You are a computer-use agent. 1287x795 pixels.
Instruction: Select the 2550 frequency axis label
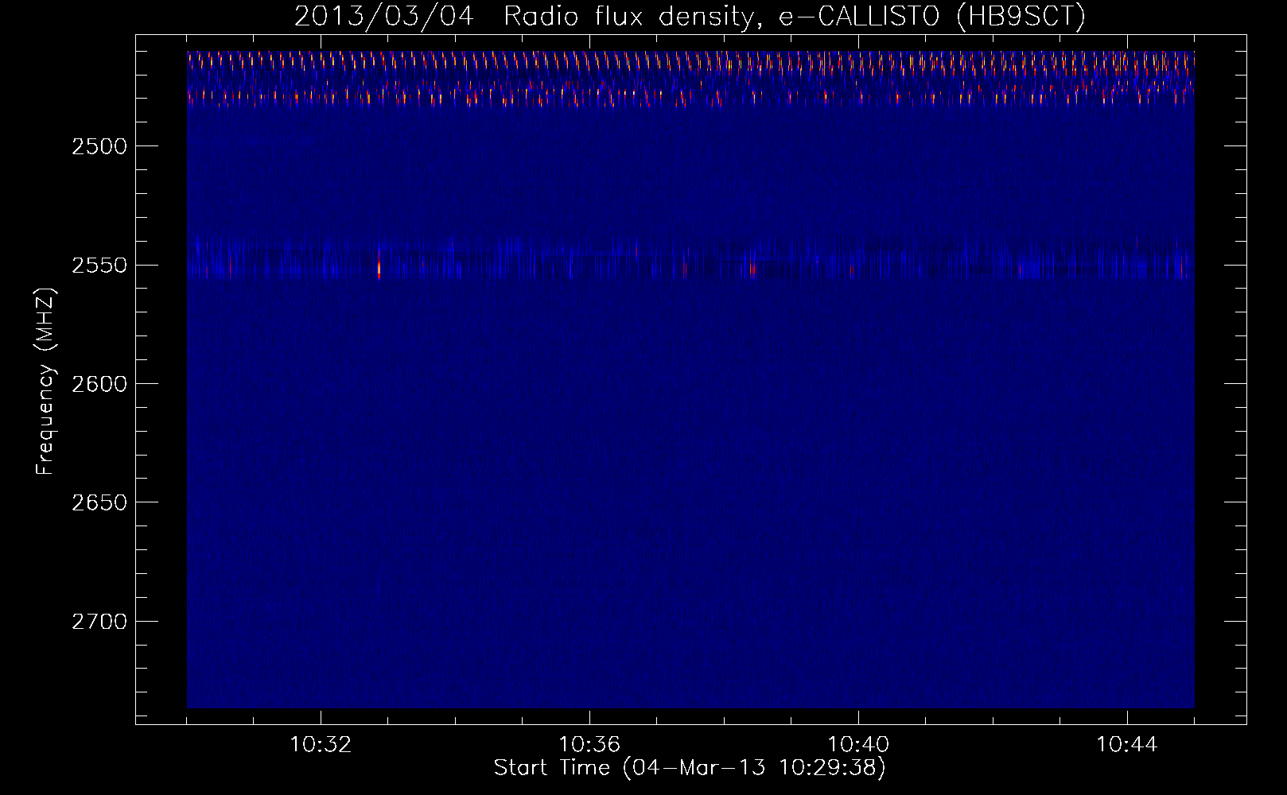[x=99, y=266]
